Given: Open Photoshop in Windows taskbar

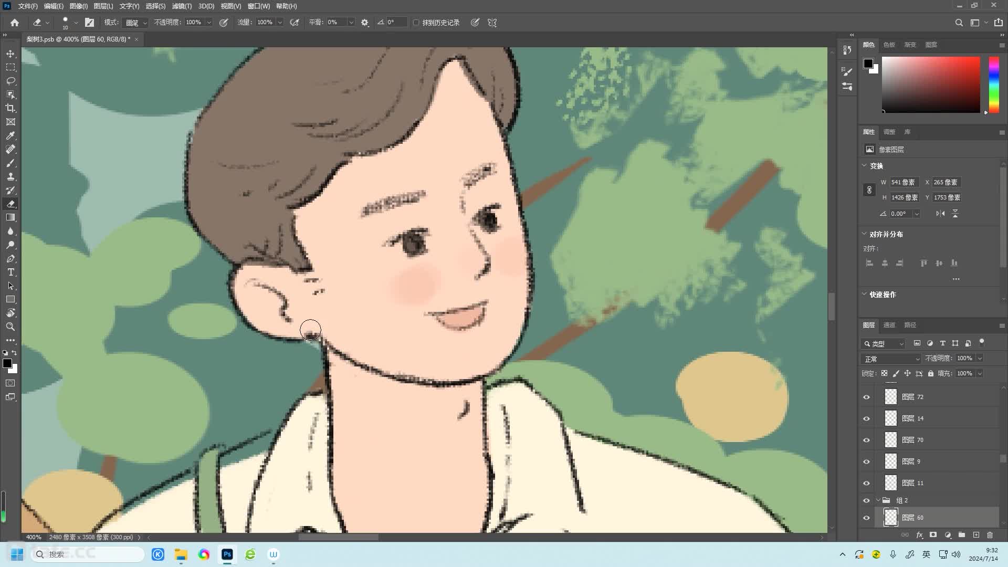Looking at the screenshot, I should [x=227, y=554].
